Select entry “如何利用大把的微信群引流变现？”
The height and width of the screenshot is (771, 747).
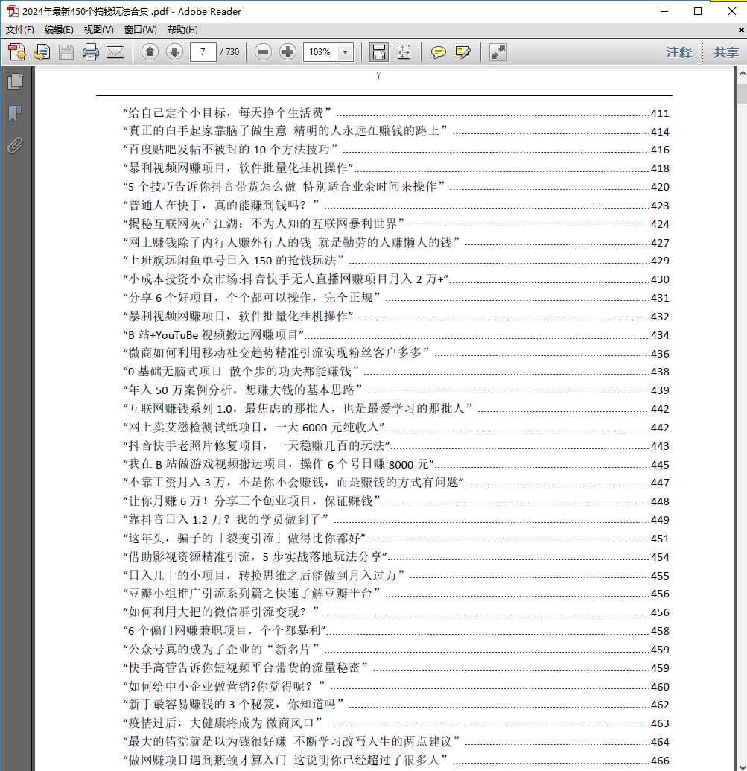click(x=395, y=612)
